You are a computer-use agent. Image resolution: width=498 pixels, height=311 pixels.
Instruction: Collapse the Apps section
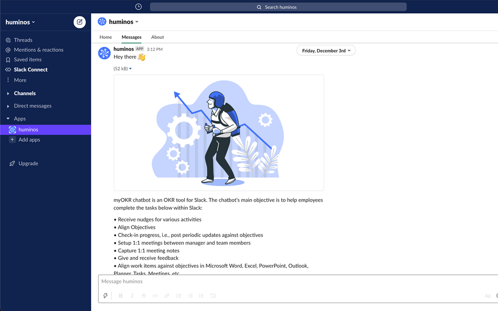click(x=8, y=119)
